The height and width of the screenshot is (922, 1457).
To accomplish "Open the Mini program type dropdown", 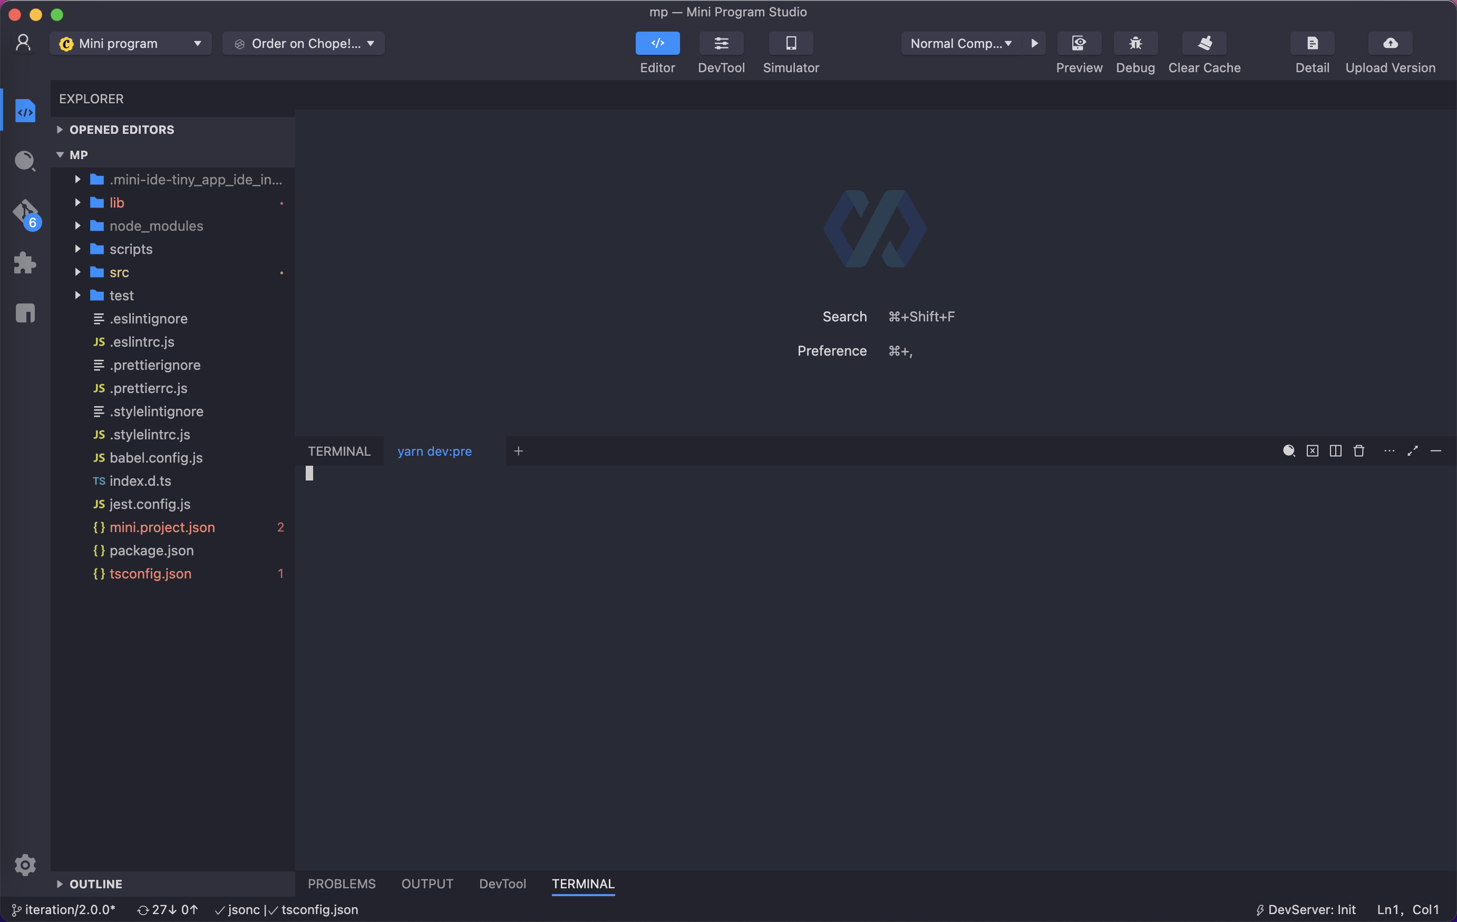I will click(130, 44).
